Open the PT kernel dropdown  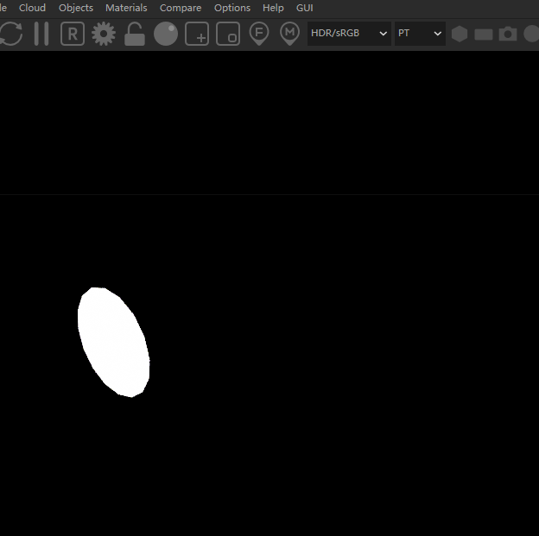pyautogui.click(x=420, y=34)
